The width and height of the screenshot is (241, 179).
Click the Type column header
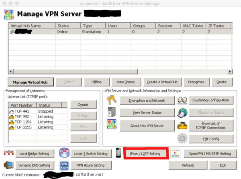(x=93, y=26)
